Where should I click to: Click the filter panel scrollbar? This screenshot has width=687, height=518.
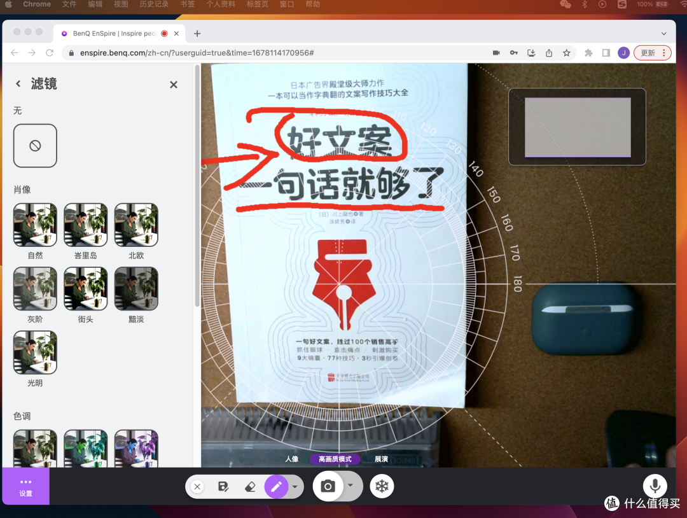click(197, 186)
